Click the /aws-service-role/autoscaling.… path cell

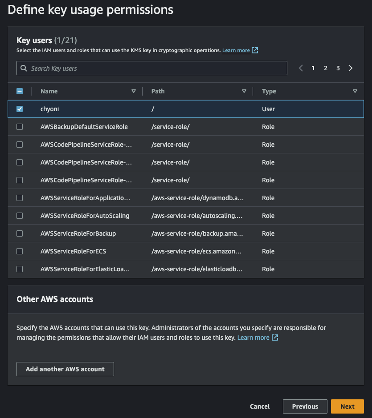[197, 216]
